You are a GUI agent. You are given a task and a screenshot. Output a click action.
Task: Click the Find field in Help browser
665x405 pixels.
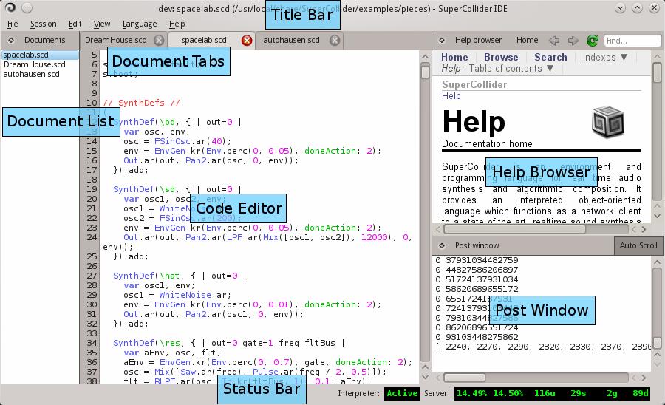[x=632, y=41]
